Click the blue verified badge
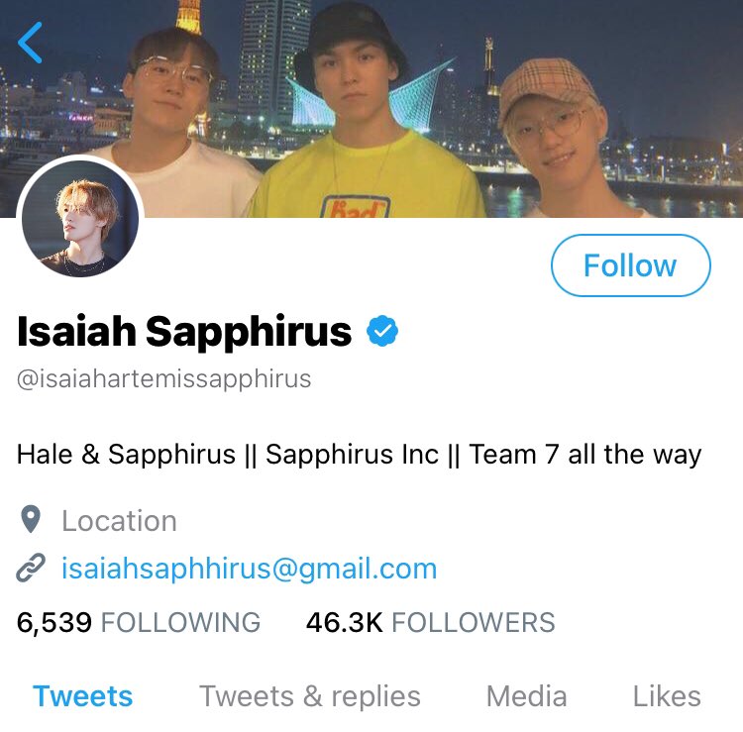 pyautogui.click(x=382, y=331)
